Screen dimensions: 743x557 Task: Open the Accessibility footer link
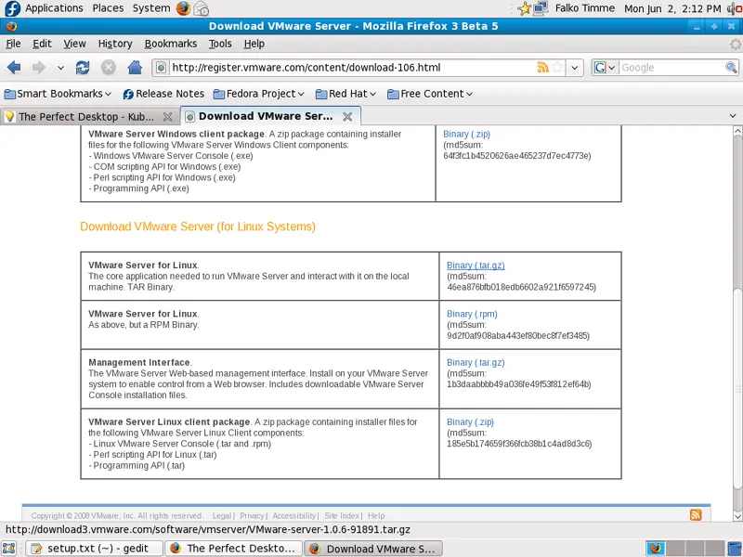pos(293,516)
